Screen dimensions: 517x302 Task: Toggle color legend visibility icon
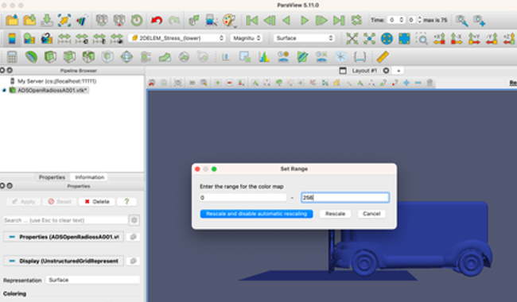tap(12, 38)
